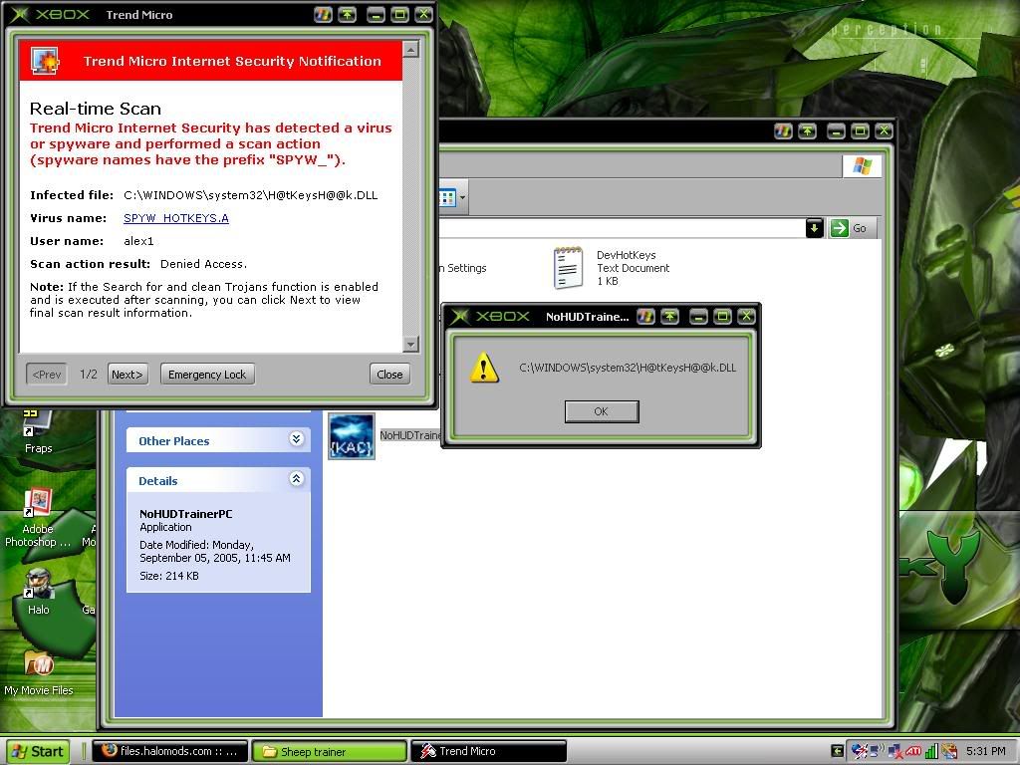Click the colorful title button in Explorer window
This screenshot has height=765, width=1020.
click(x=783, y=131)
